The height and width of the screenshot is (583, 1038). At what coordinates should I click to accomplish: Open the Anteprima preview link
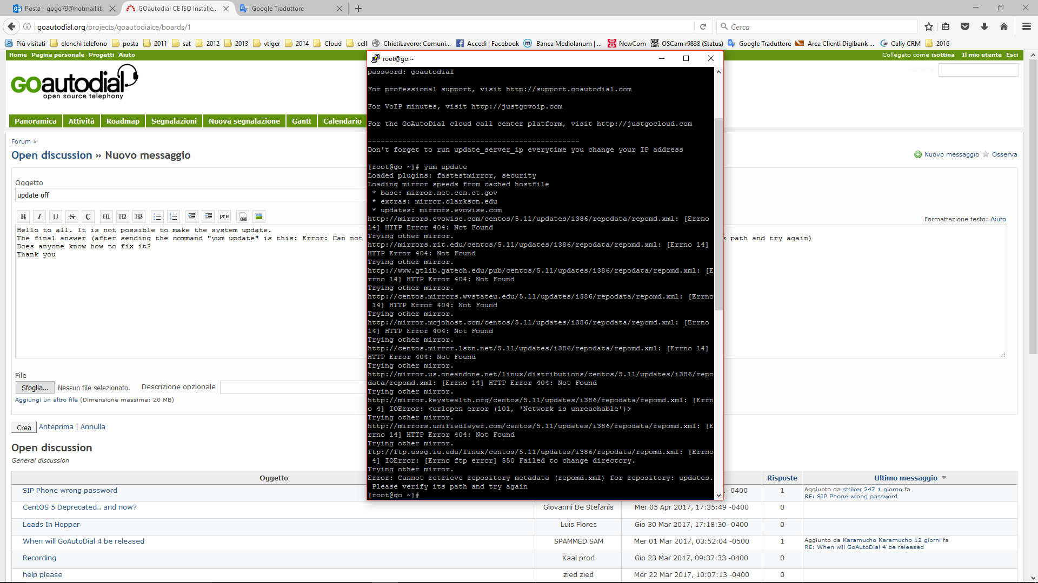coord(56,426)
